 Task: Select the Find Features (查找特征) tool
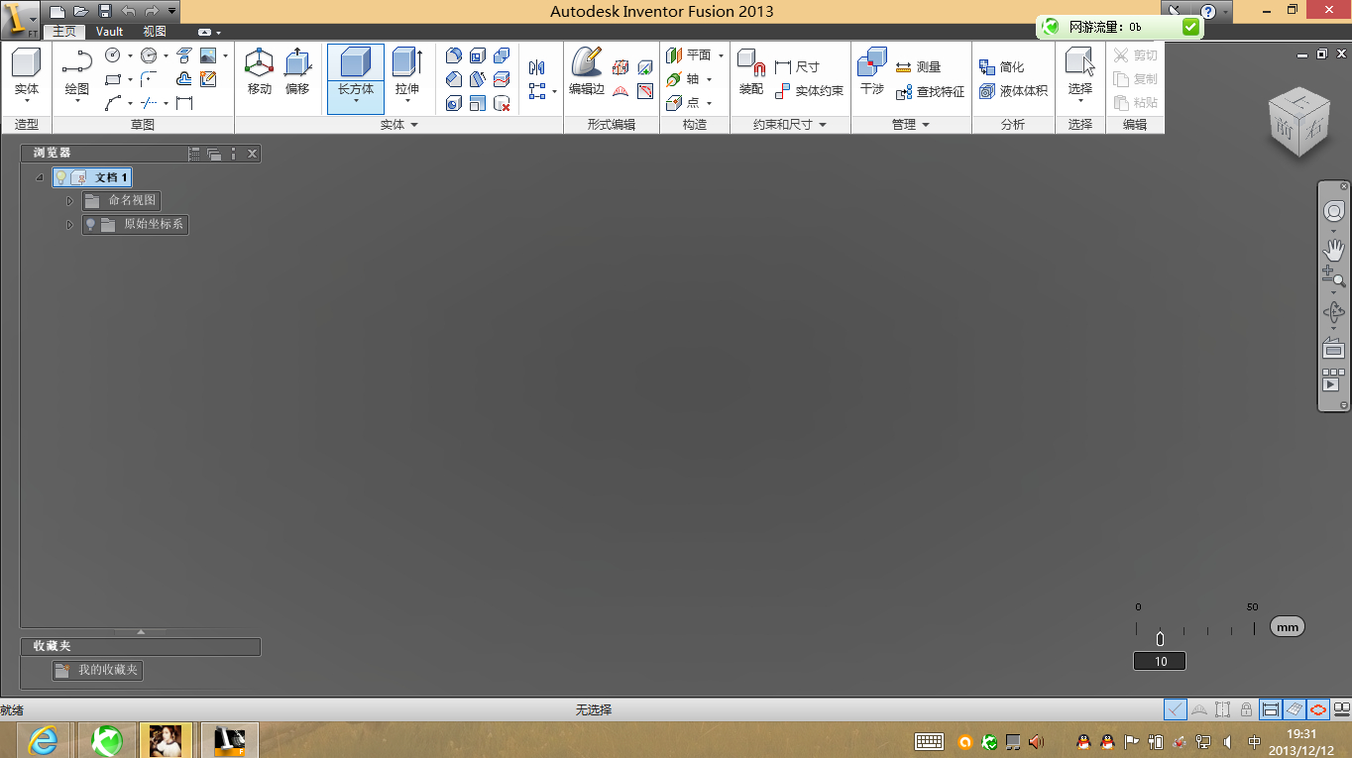[930, 92]
